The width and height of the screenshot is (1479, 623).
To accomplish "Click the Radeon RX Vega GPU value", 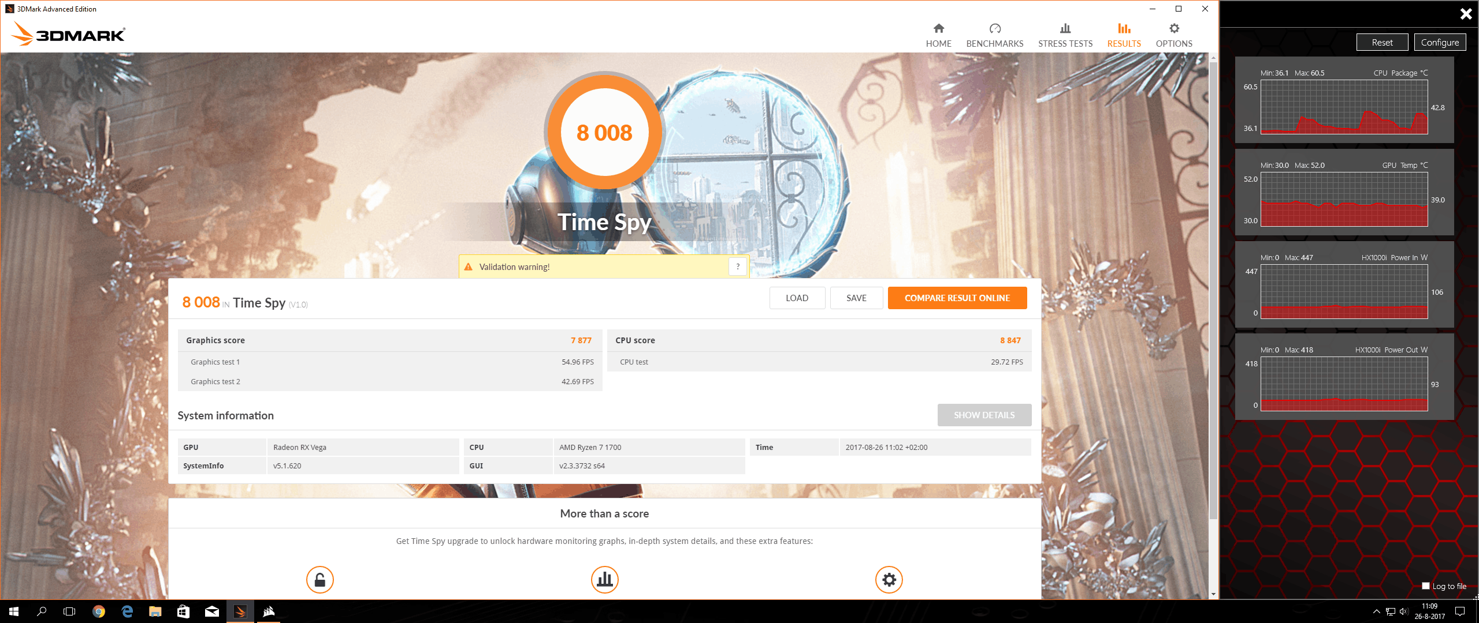I will pos(363,447).
